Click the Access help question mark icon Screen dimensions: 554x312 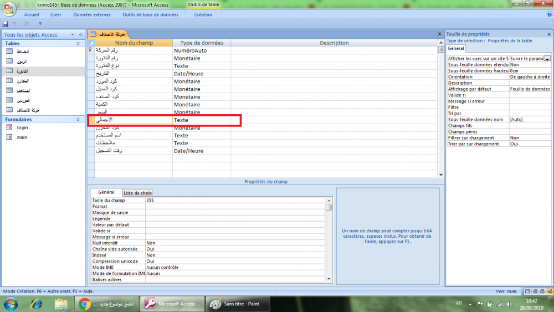coord(548,15)
